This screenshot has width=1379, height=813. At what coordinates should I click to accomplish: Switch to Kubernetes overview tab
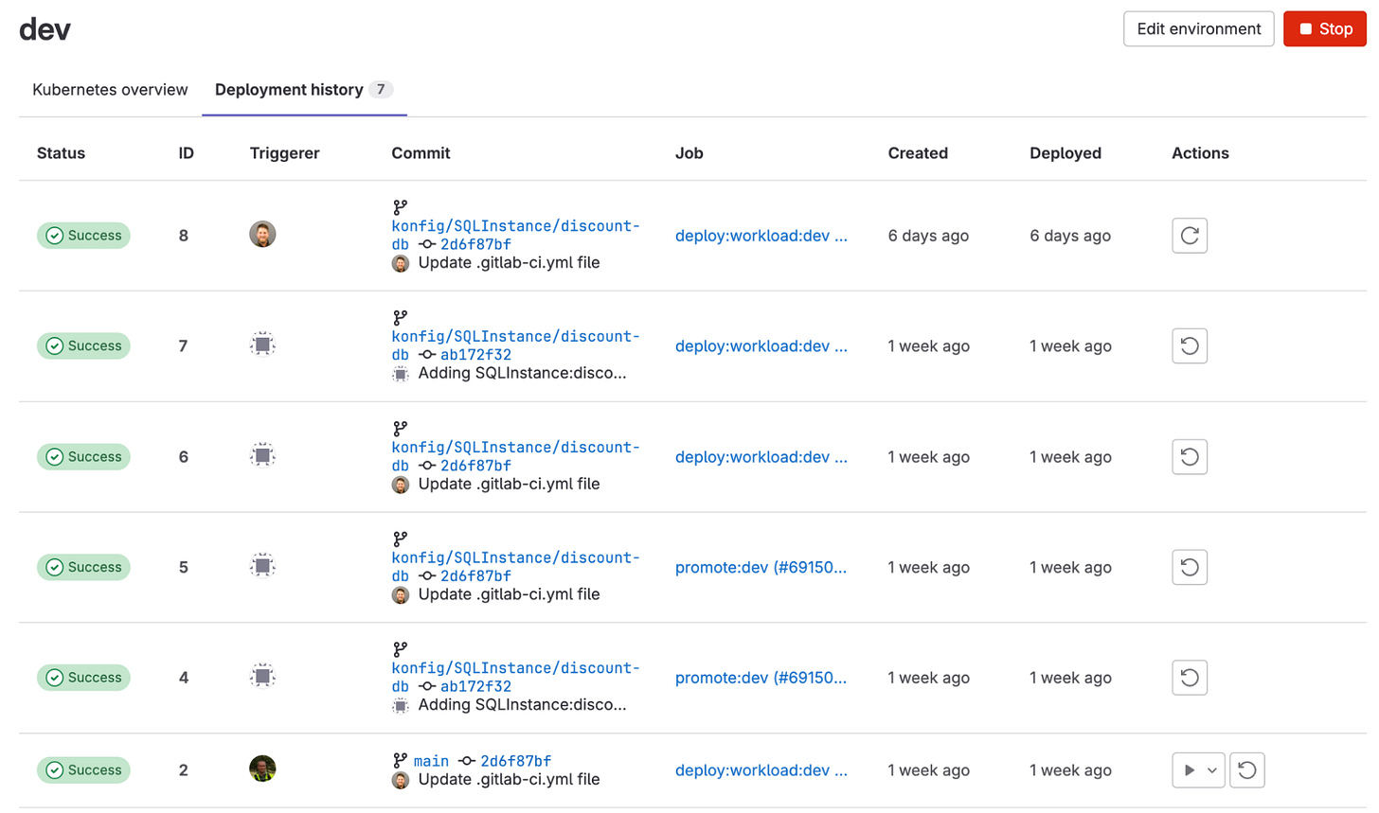110,90
